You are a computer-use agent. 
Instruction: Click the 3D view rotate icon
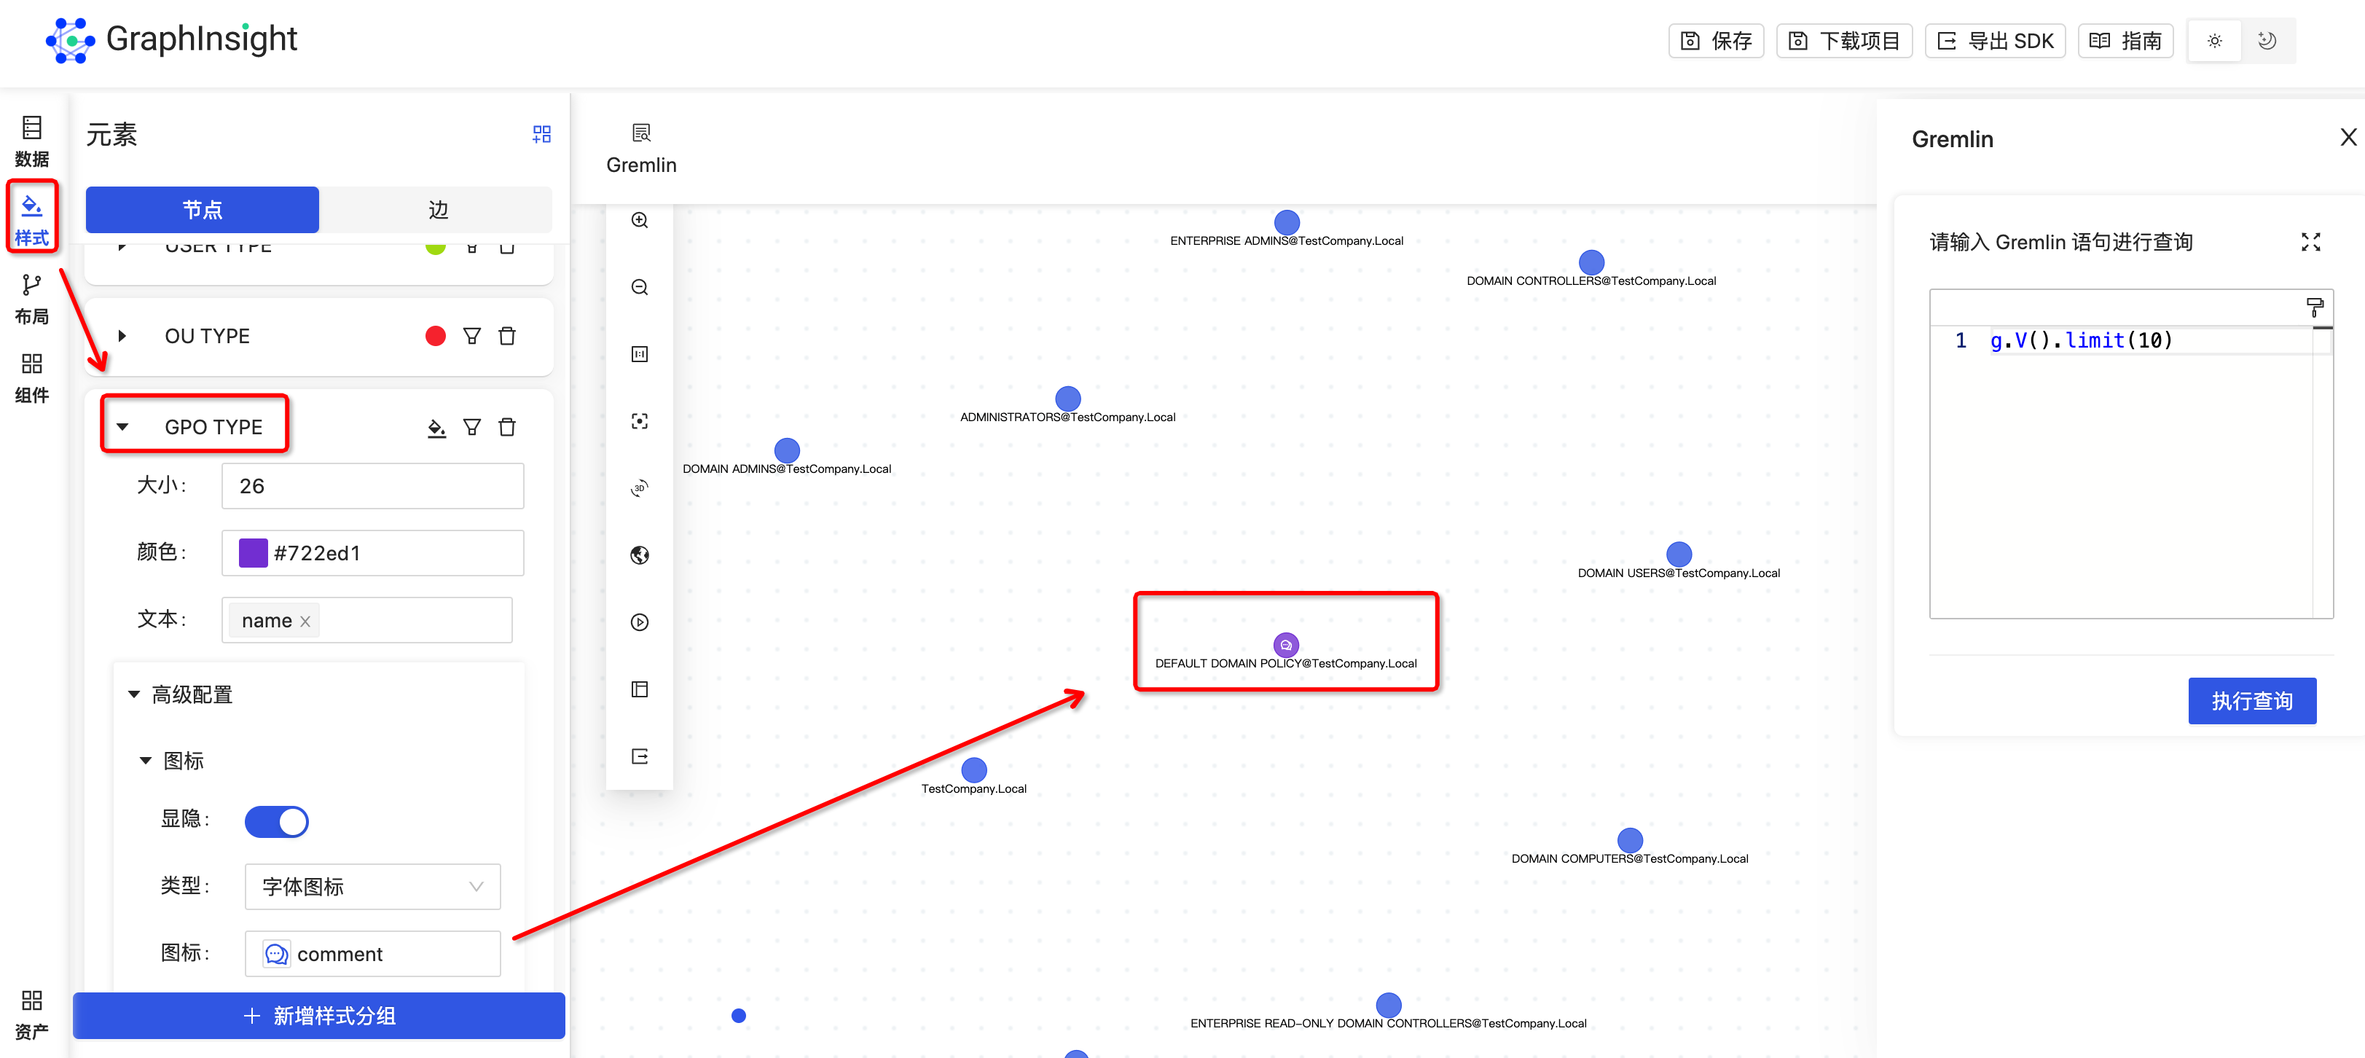pyautogui.click(x=640, y=489)
